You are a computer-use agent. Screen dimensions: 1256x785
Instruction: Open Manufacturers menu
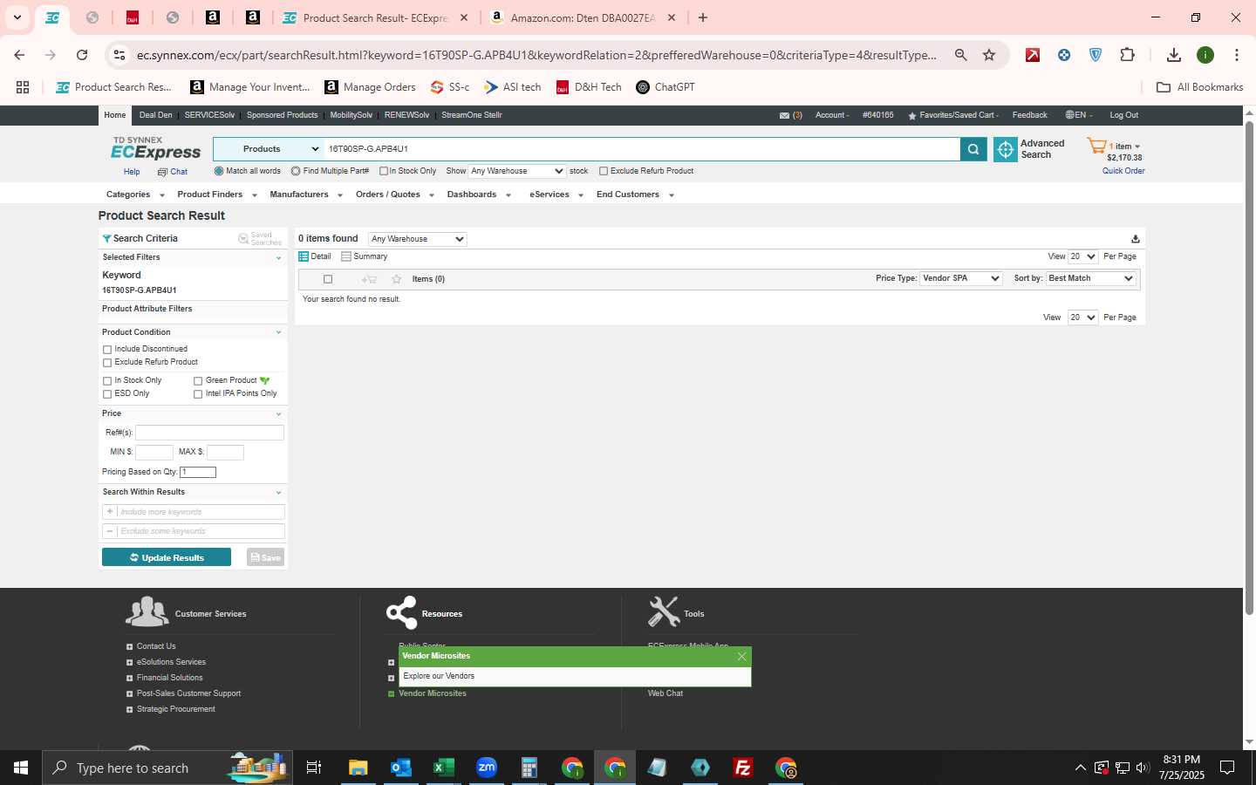pos(305,195)
